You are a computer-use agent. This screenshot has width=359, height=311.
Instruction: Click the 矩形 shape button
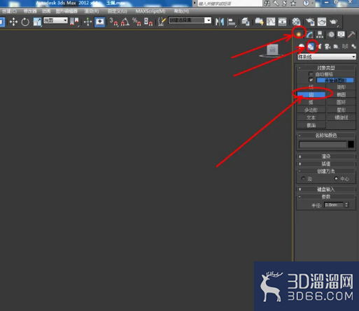341,87
